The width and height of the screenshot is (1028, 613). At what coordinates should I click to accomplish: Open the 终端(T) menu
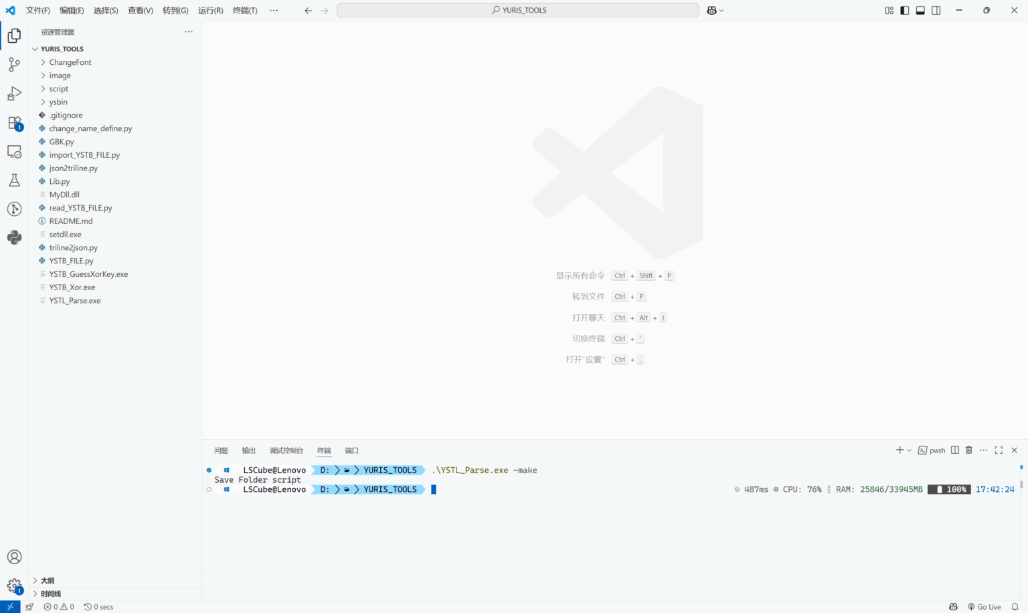[x=245, y=10]
